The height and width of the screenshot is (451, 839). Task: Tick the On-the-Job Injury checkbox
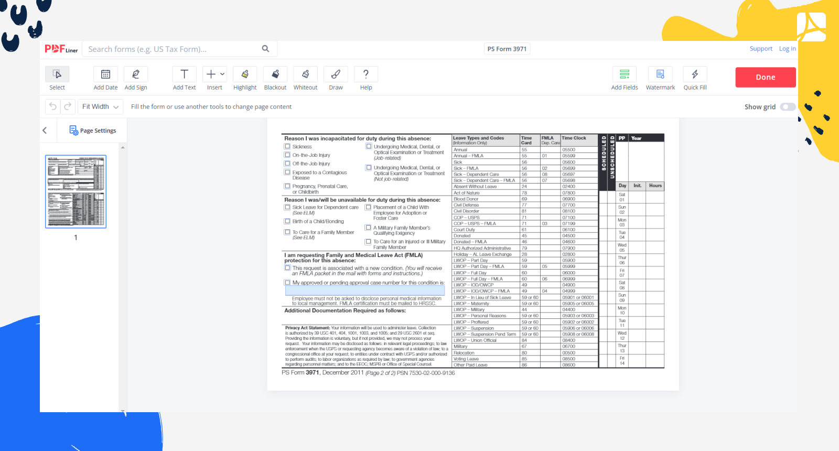[x=287, y=155]
